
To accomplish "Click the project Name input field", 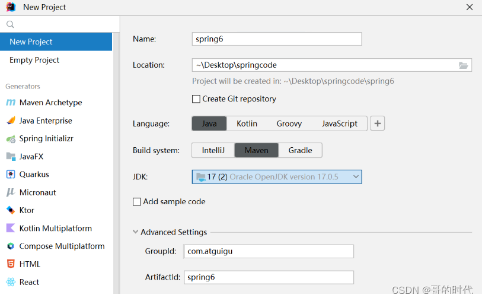I will [277, 39].
